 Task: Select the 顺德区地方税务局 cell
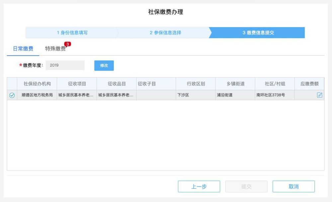[x=37, y=95]
